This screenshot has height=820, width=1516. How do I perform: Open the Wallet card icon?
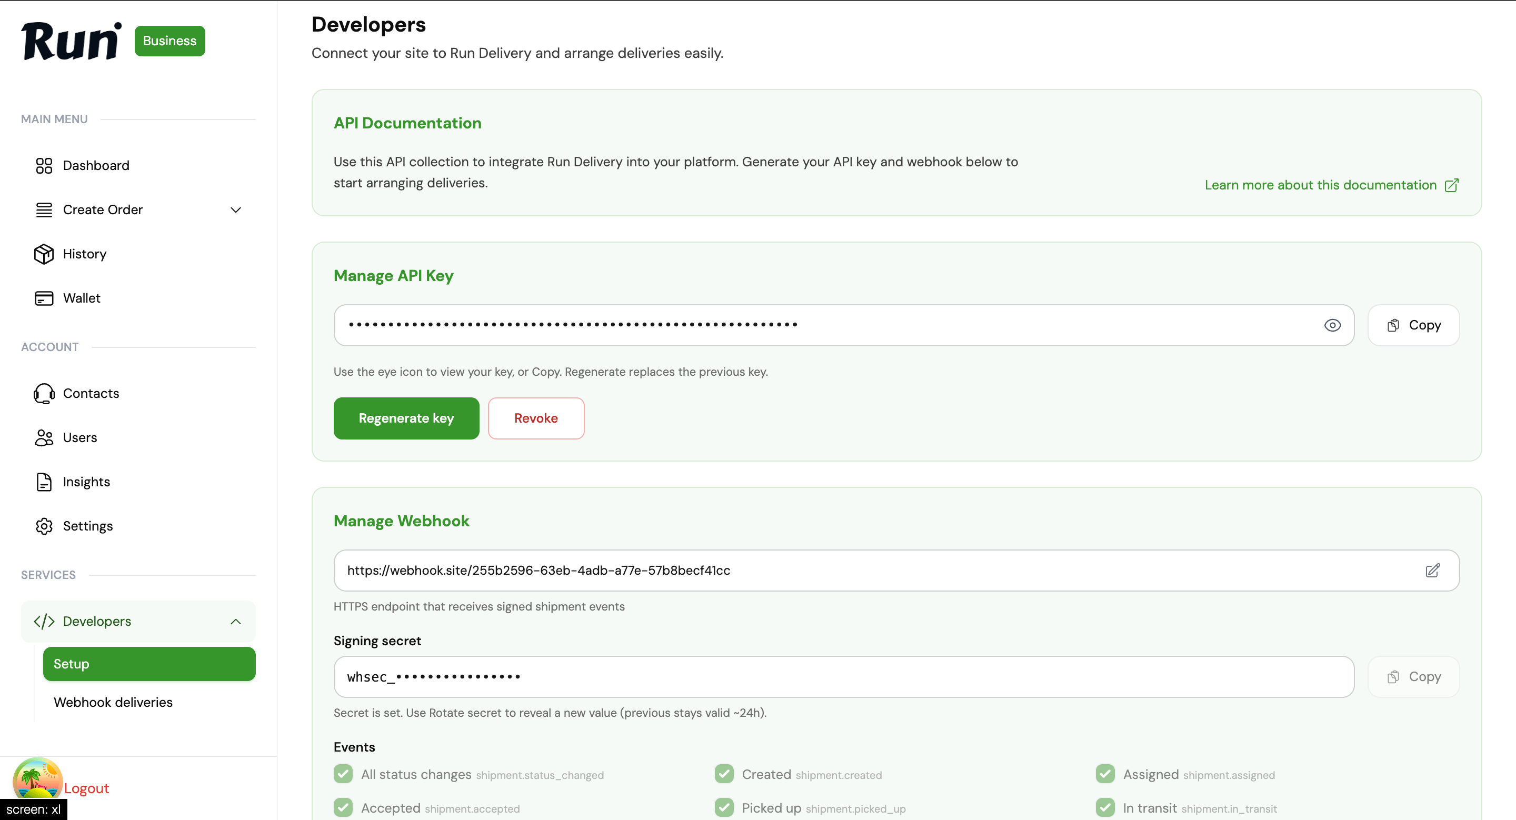click(44, 298)
